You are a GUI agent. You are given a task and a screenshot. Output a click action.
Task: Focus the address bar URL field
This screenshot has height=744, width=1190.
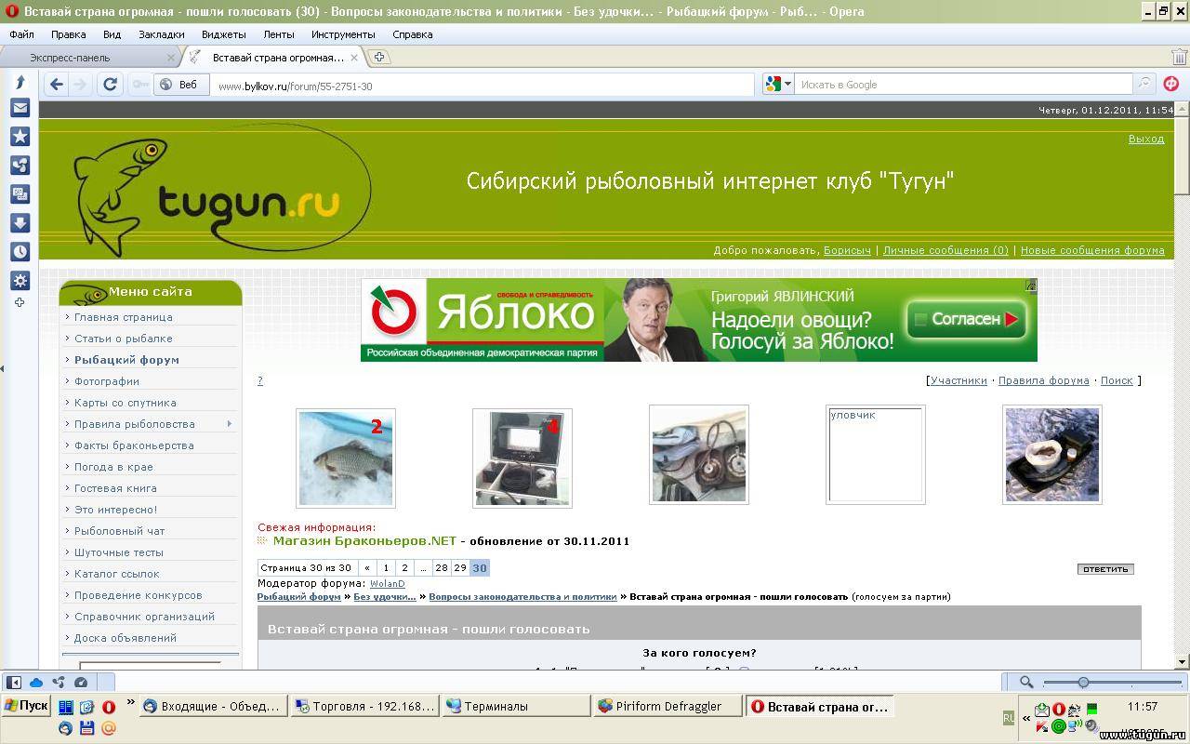coord(483,86)
